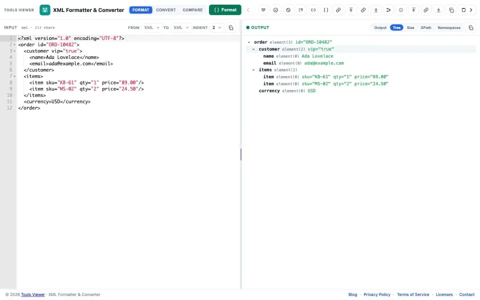Click line number 12 in the editor gutter
This screenshot has width=480, height=300.
(x=9, y=108)
